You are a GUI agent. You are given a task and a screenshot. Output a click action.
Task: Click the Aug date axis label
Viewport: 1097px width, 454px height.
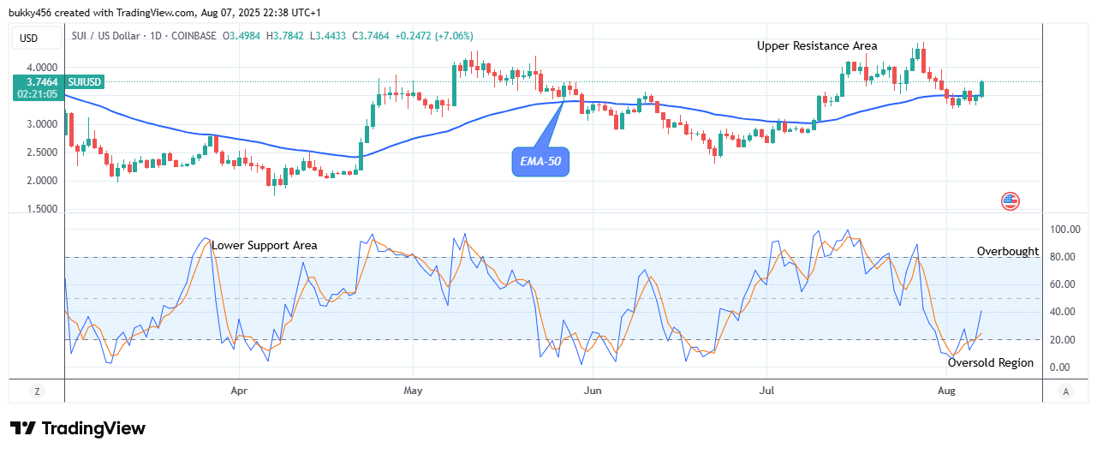point(946,391)
